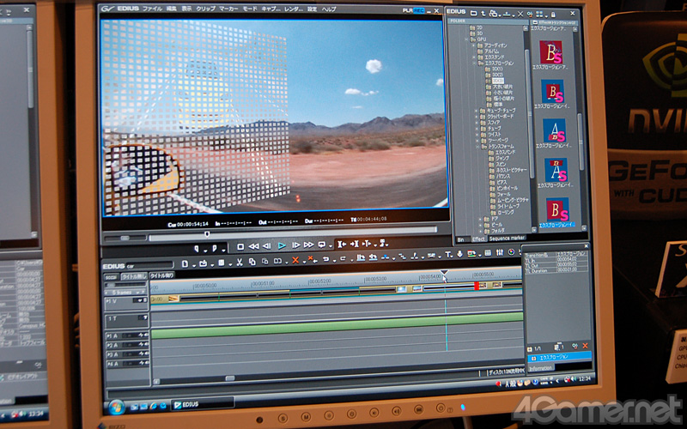Click the shuttle slider left of position bar
Viewport: 687px width, 429px height.
[x=125, y=239]
